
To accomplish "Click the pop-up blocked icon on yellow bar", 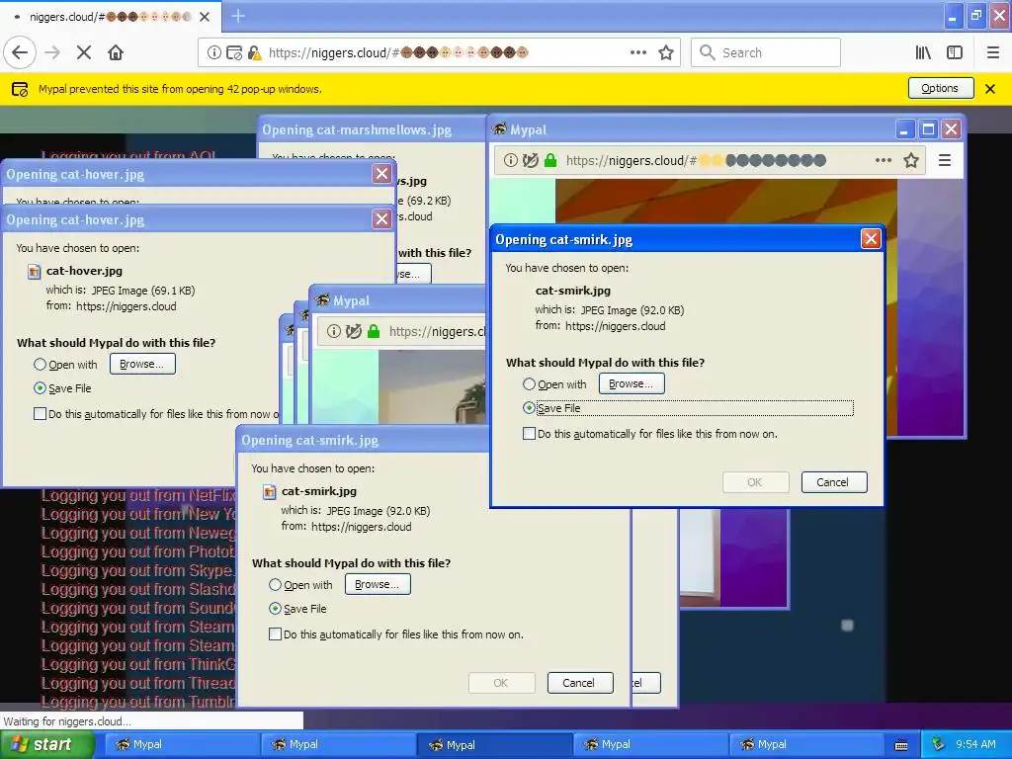I will [20, 89].
